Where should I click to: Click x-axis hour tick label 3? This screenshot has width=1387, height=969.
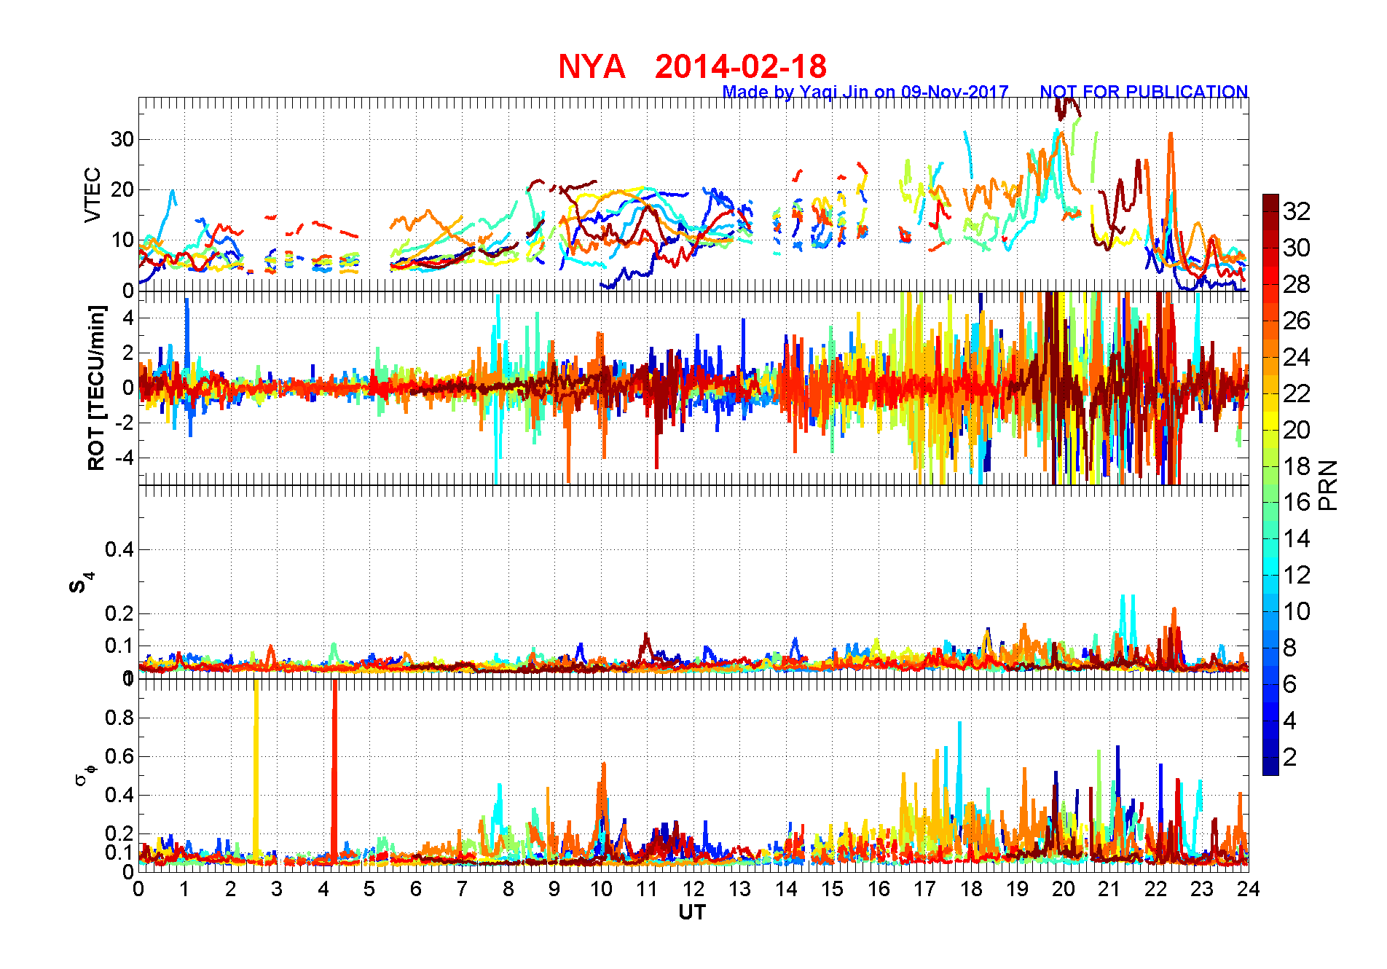277,889
